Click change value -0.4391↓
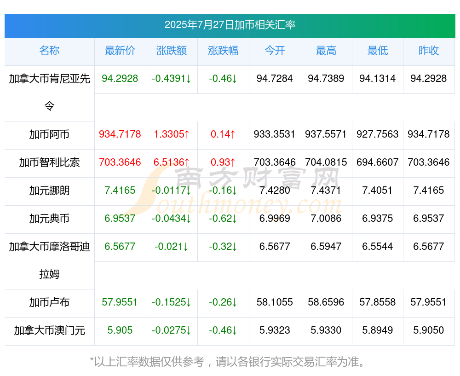Screen dimensions: 460x376 tap(172, 79)
